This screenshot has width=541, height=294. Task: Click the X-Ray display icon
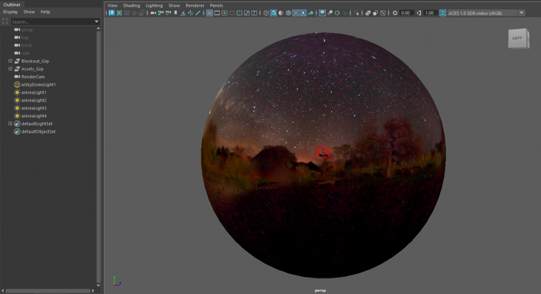pos(368,13)
